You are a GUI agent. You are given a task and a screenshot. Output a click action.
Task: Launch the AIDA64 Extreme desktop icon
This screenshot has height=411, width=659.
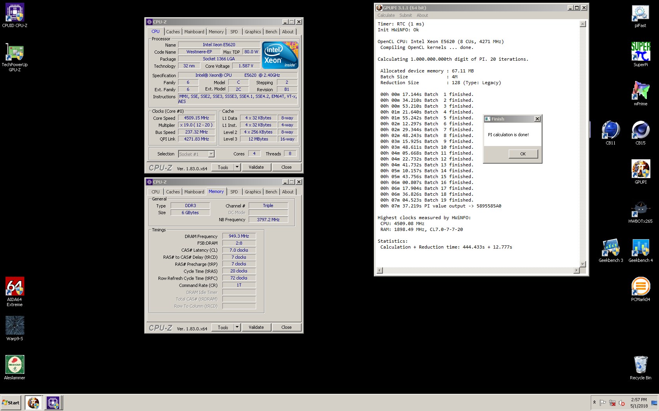pyautogui.click(x=15, y=292)
